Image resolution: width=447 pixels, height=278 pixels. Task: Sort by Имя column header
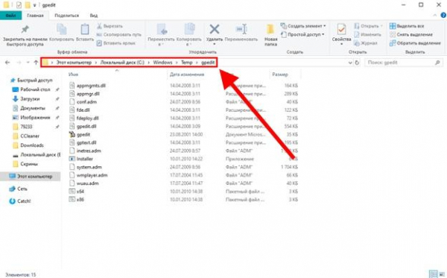[73, 75]
